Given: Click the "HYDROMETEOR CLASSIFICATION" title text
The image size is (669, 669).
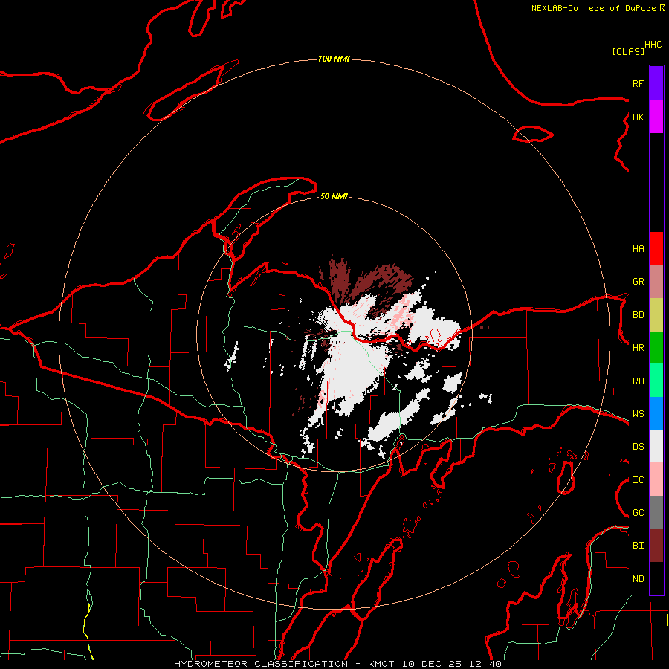Looking at the screenshot, I should (261, 664).
